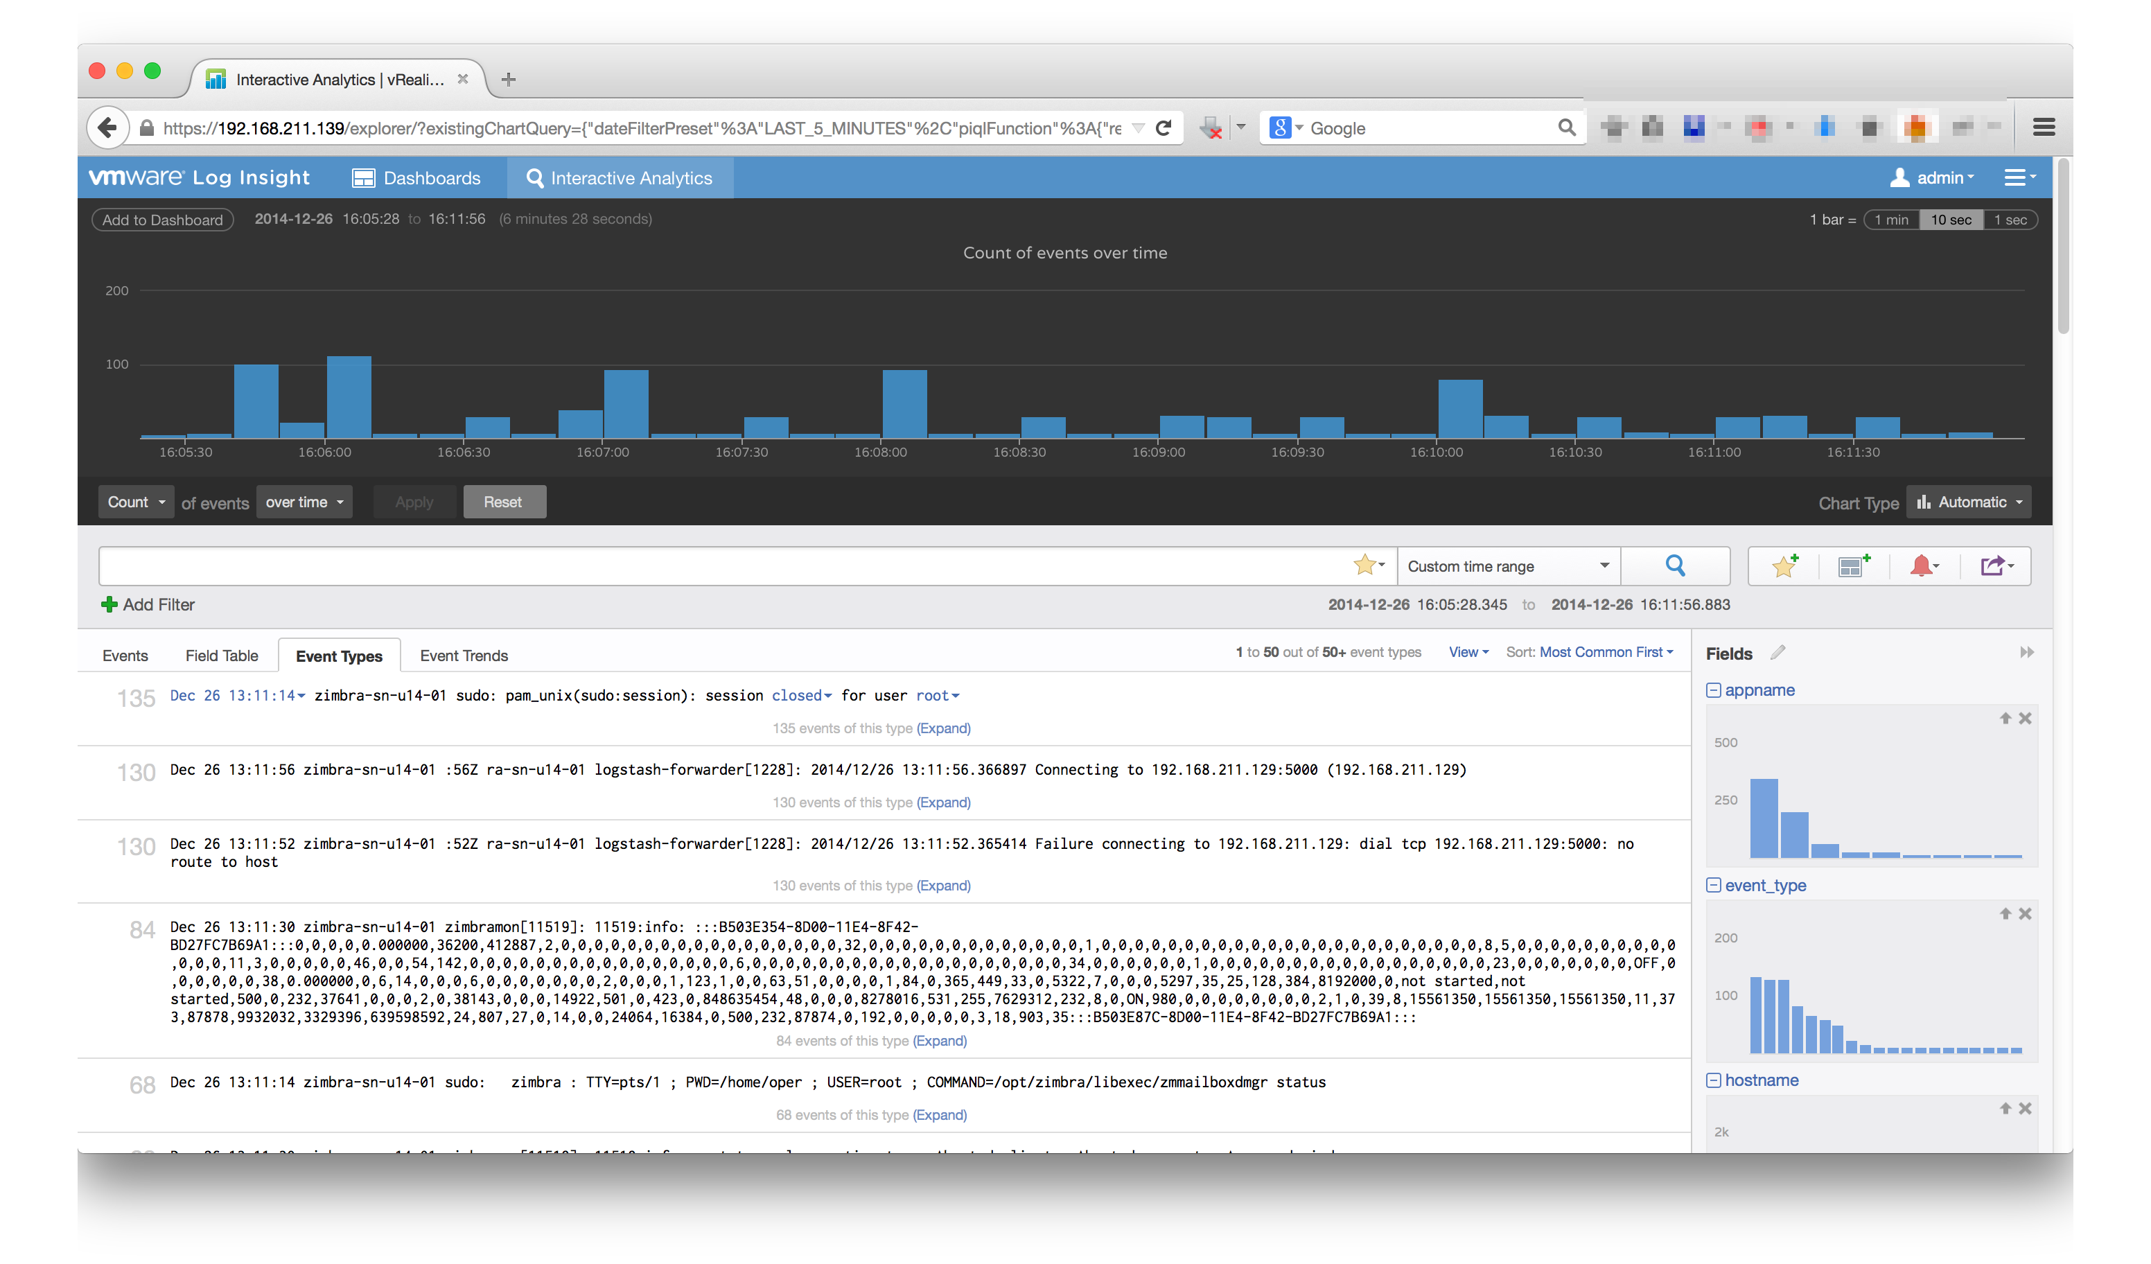The height and width of the screenshot is (1264, 2151).
Task: Open the over time grouping dropdown
Action: 304,502
